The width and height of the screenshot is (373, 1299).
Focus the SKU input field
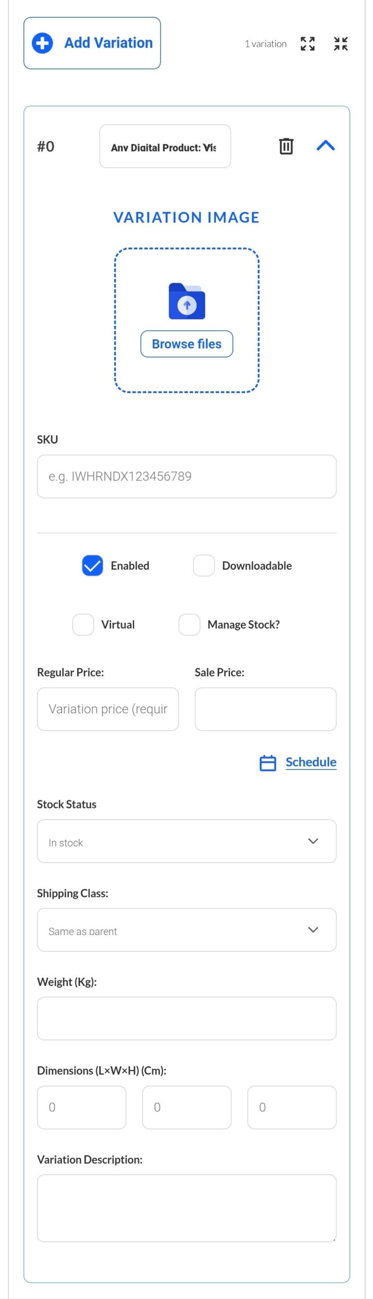[x=186, y=476]
